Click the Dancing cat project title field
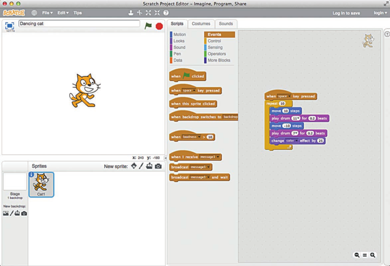Screen dimensions: 390x266 tap(79, 24)
